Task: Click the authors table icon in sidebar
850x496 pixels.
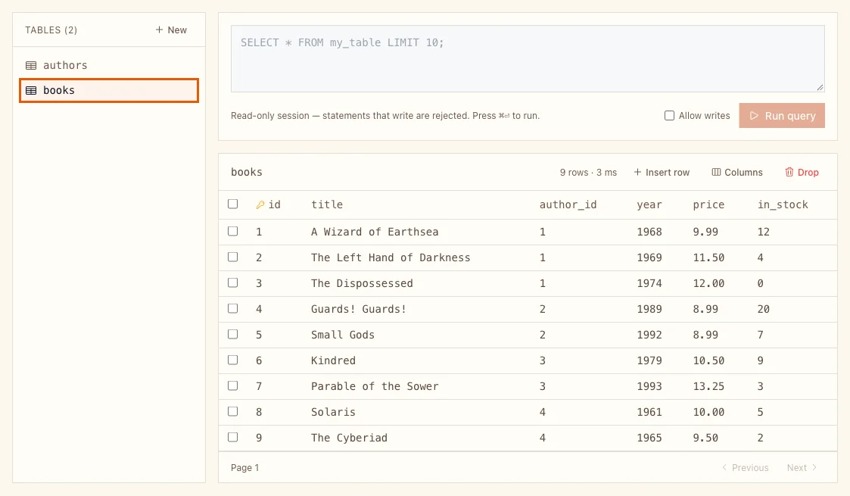Action: pyautogui.click(x=31, y=66)
